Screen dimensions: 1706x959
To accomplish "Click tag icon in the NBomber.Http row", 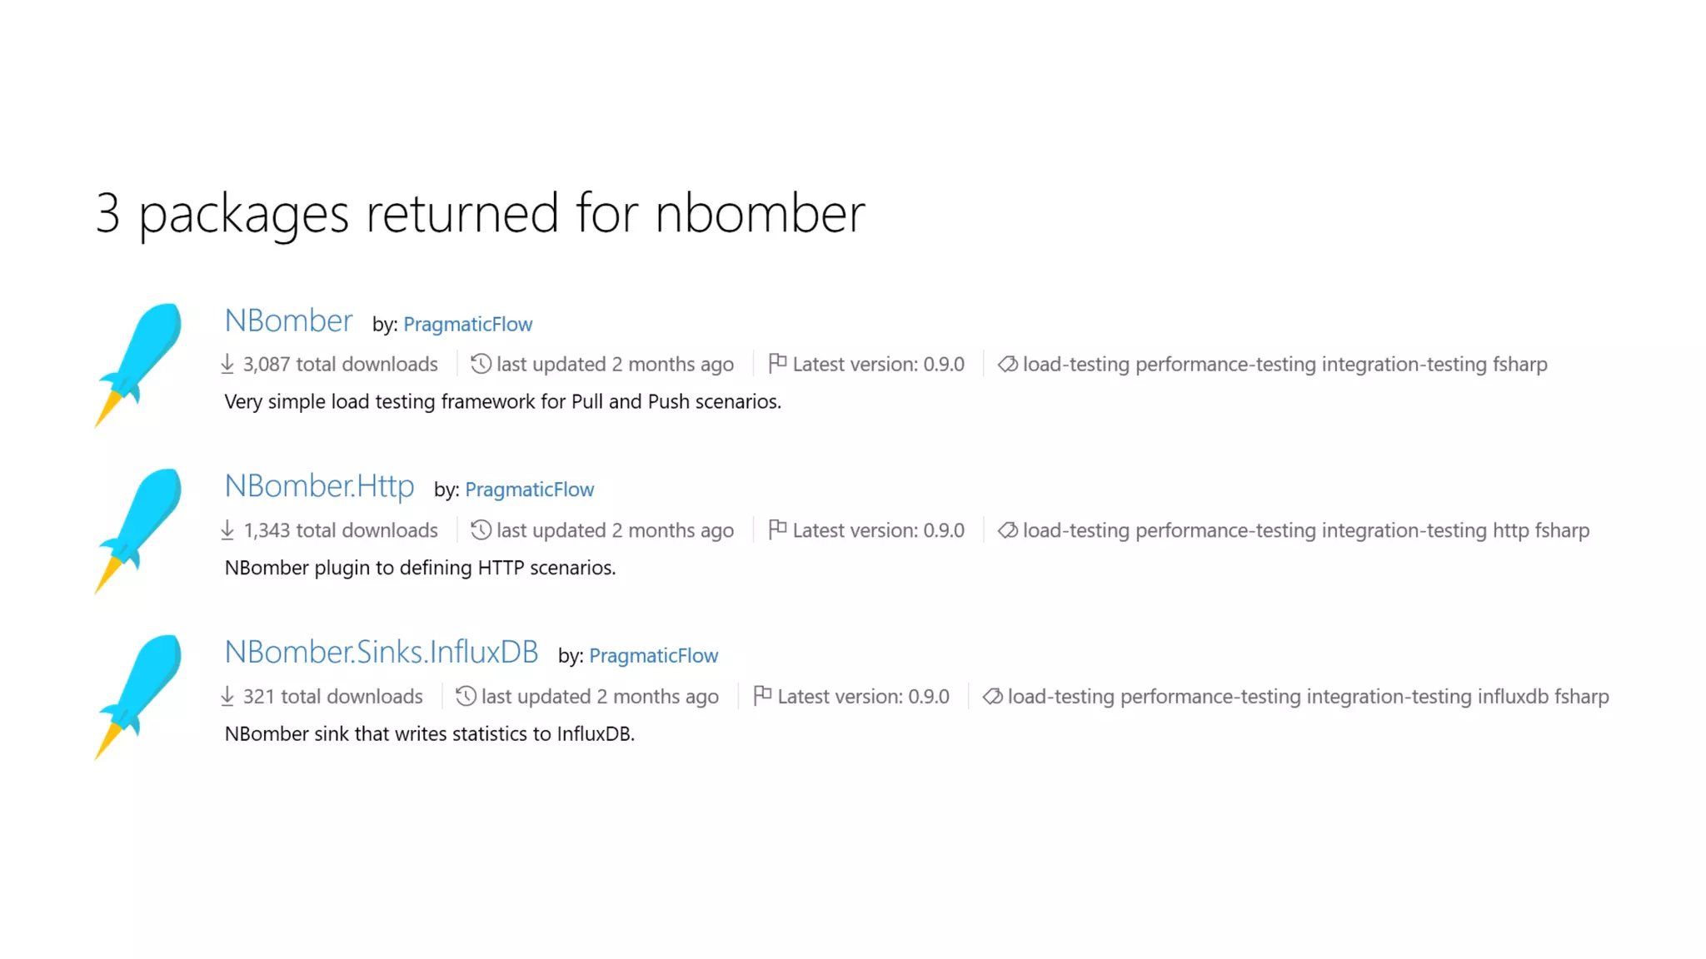I will coord(1007,530).
